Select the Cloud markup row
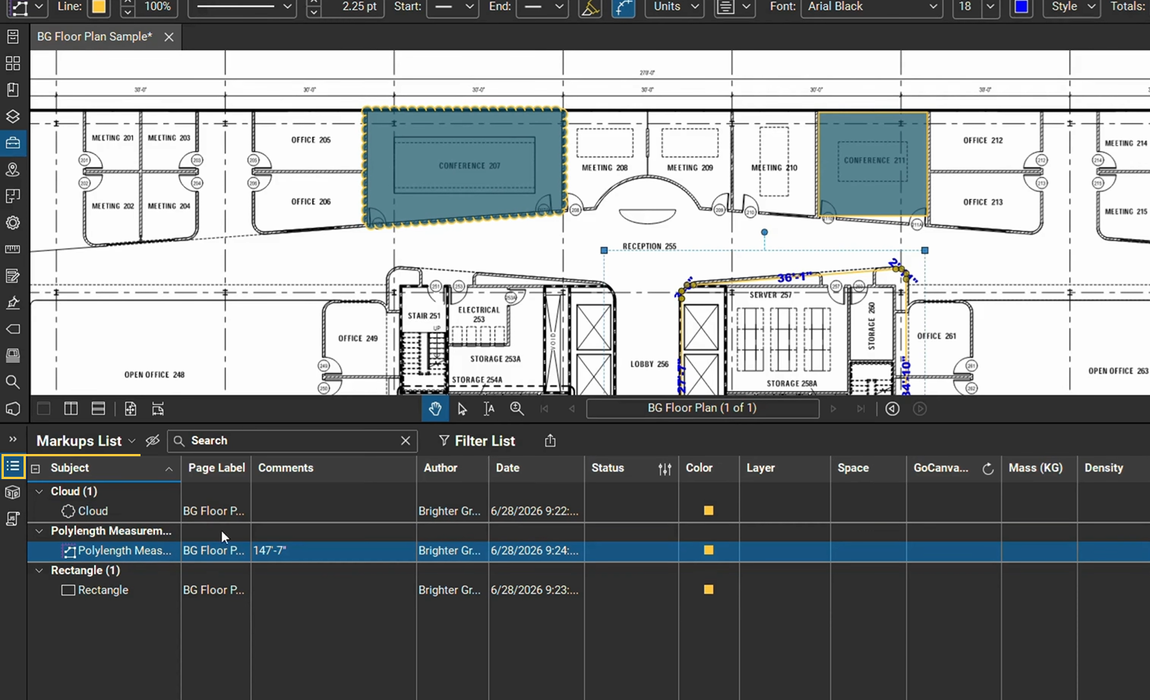 tap(589, 511)
